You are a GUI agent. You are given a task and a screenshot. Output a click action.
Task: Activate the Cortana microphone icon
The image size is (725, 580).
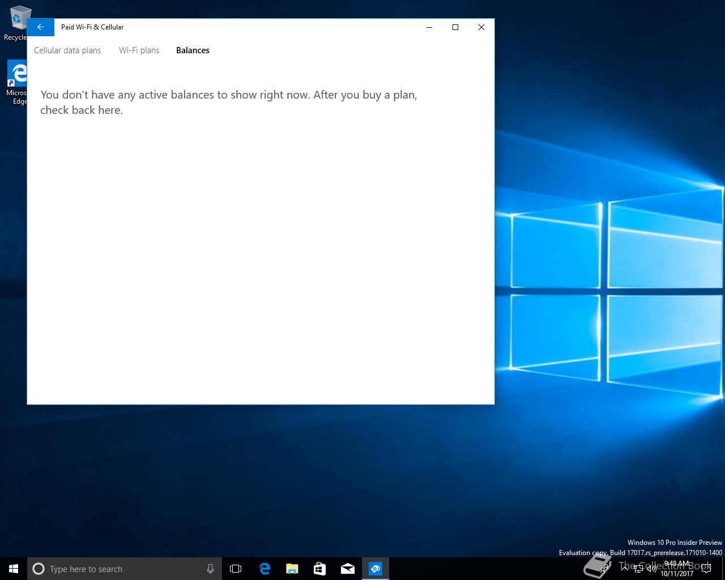210,569
